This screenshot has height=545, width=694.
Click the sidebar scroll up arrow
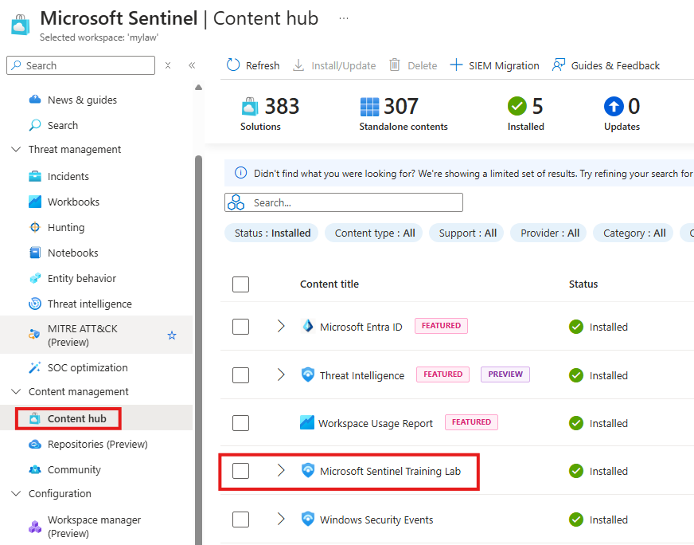tap(199, 88)
